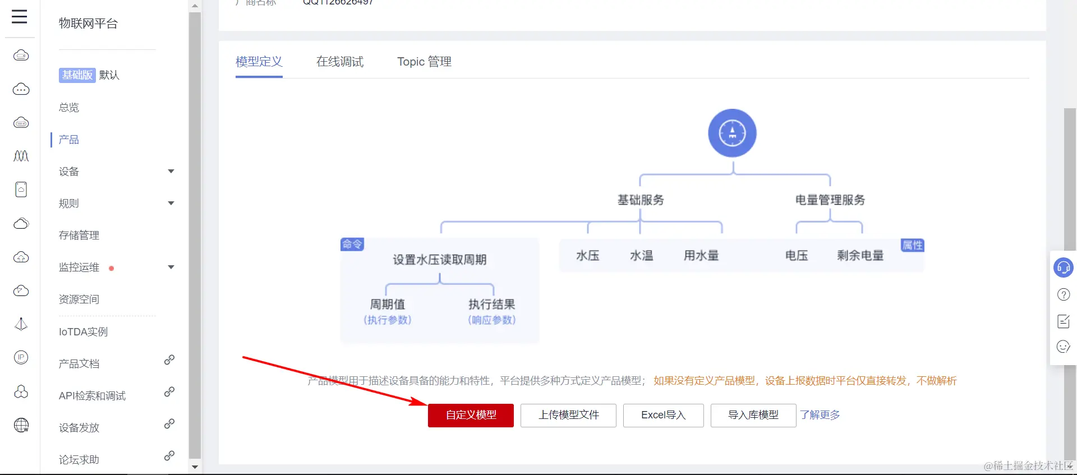Open the hamburger menu icon
The image size is (1077, 475).
point(20,16)
